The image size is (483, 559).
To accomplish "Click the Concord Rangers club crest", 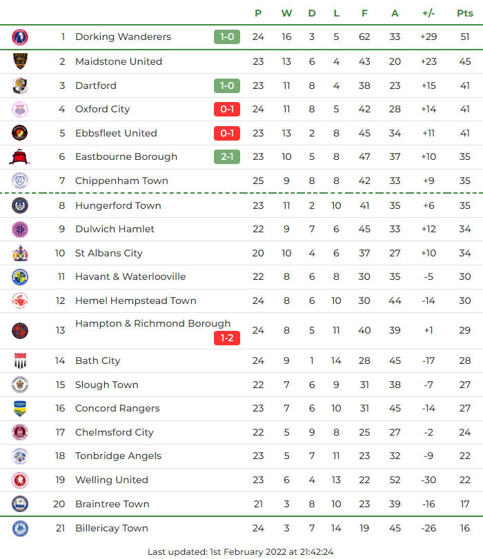I will [20, 409].
